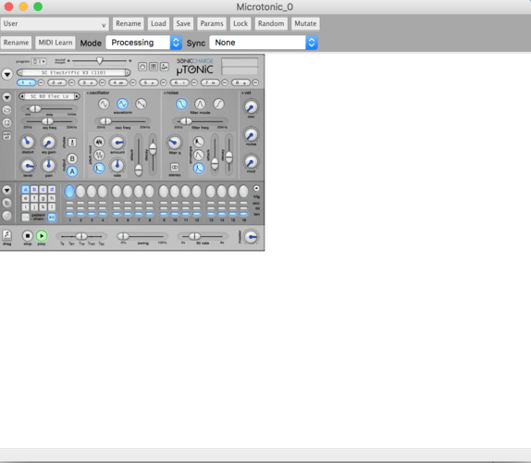Mute drum channel 6
531x463 pixels.
tap(194, 82)
